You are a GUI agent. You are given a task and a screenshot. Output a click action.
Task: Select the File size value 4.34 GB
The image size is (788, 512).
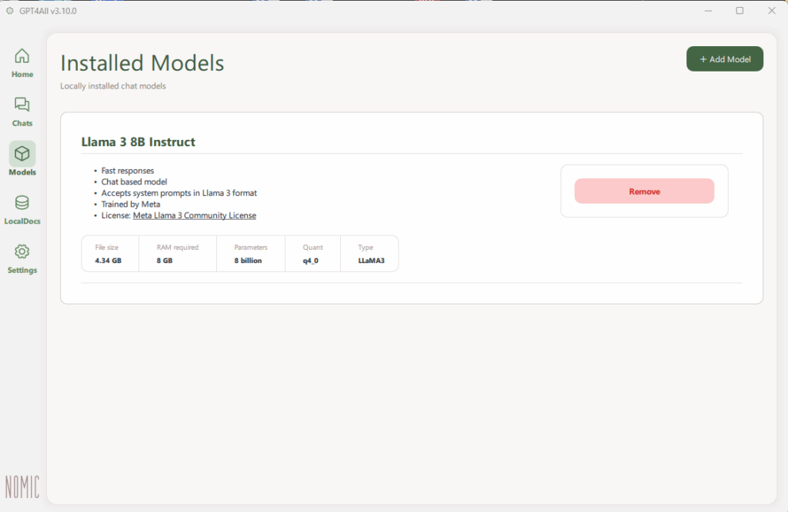point(109,260)
